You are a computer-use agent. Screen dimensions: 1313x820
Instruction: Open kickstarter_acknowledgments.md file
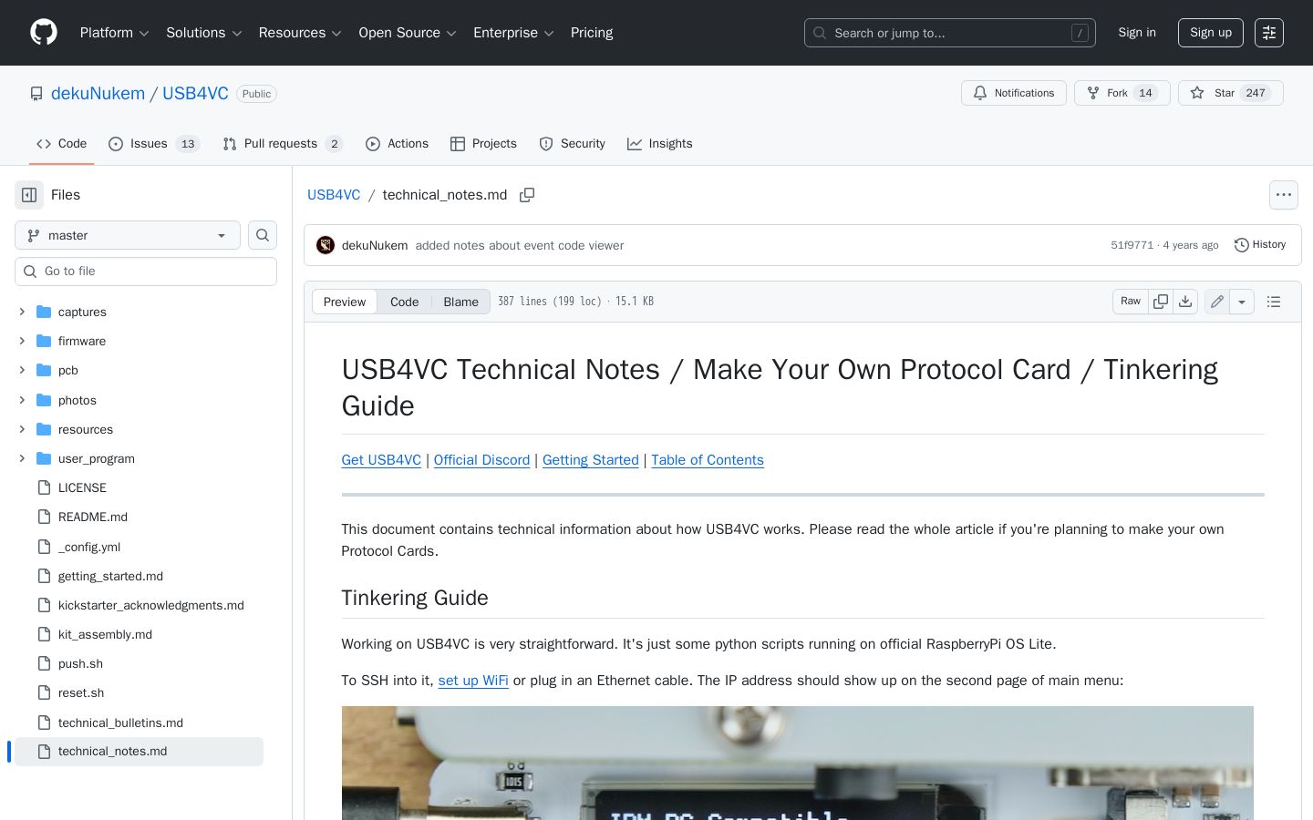[151, 605]
